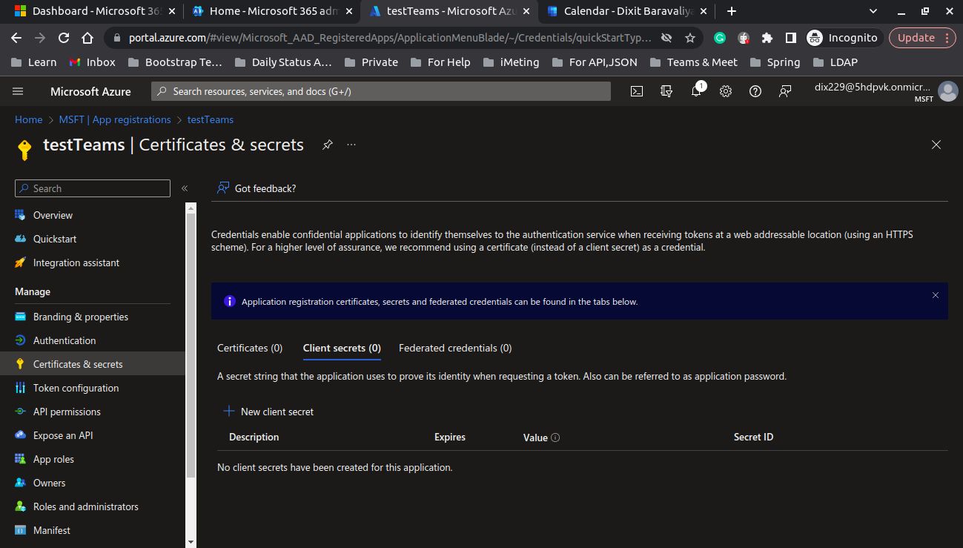Go back to the previous page
963x548 pixels.
16,38
